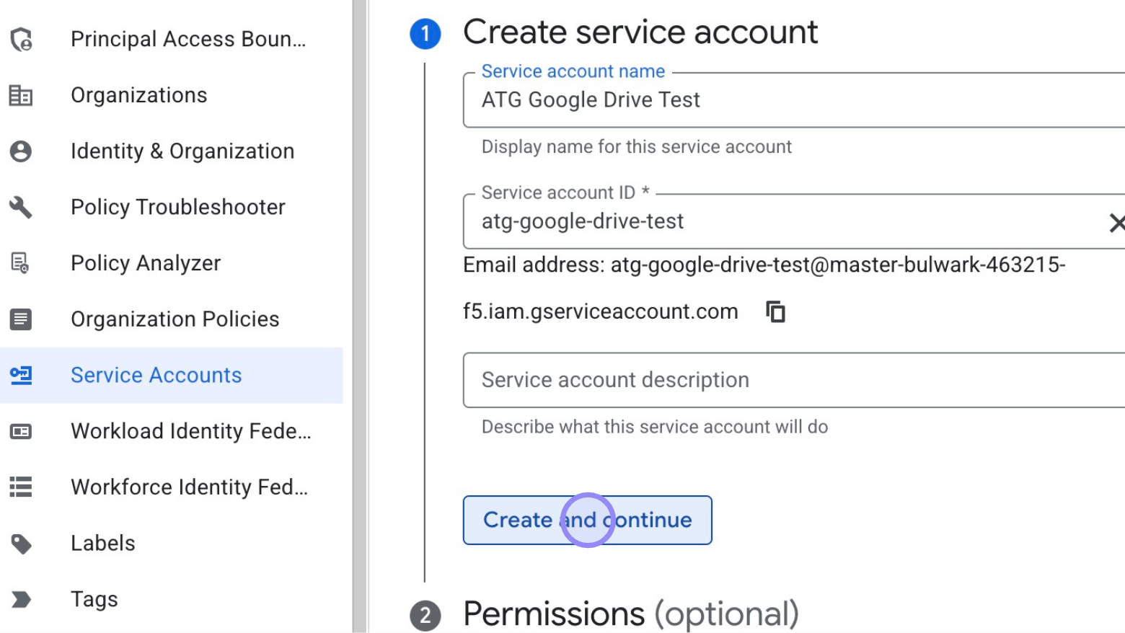Viewport: 1125px width, 633px height.
Task: Select the Service Accounts sidebar icon
Action: (x=20, y=375)
